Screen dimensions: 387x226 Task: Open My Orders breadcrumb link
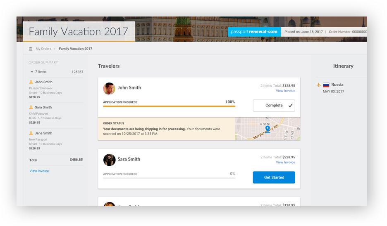click(43, 49)
